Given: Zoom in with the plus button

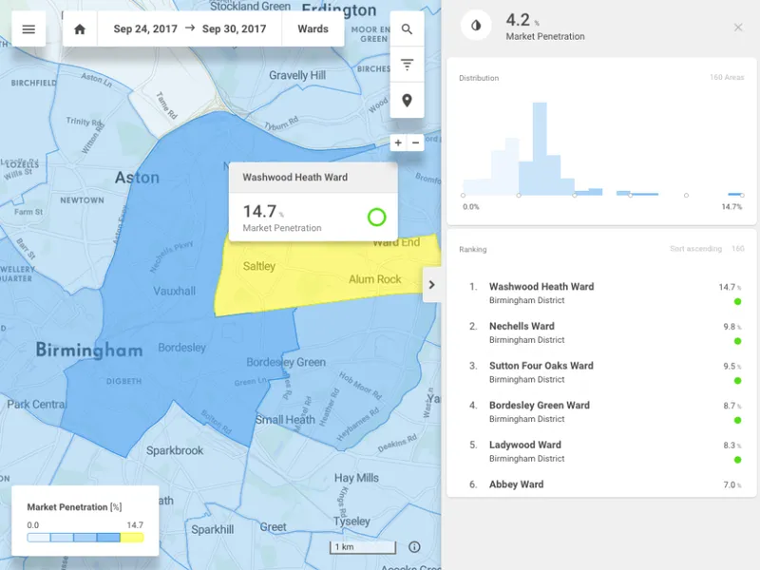Looking at the screenshot, I should [x=398, y=142].
